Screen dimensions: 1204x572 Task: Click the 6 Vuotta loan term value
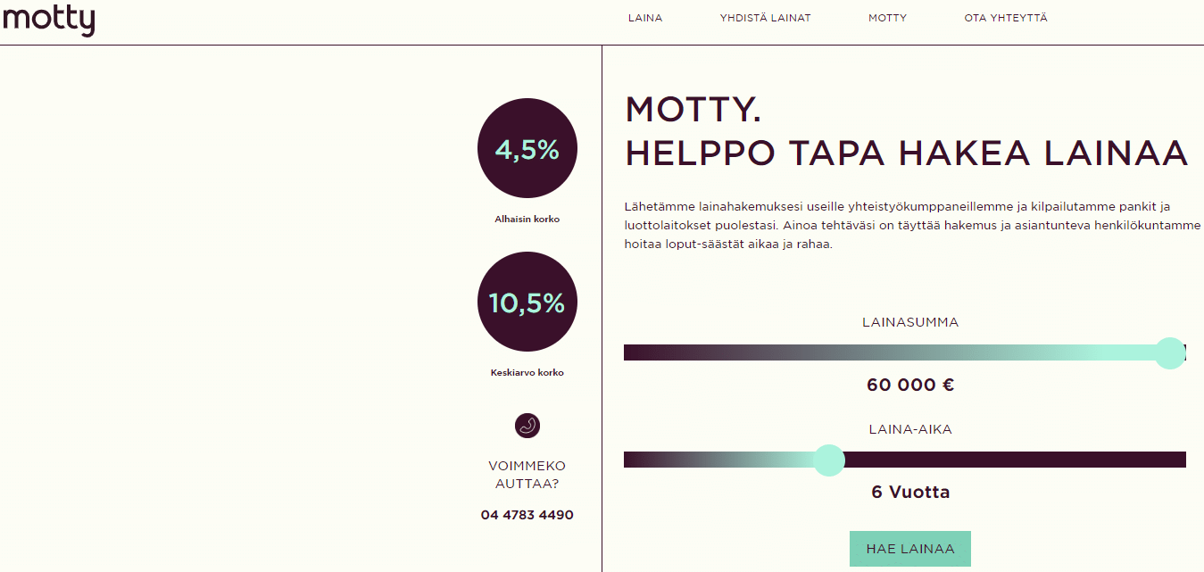pos(910,493)
